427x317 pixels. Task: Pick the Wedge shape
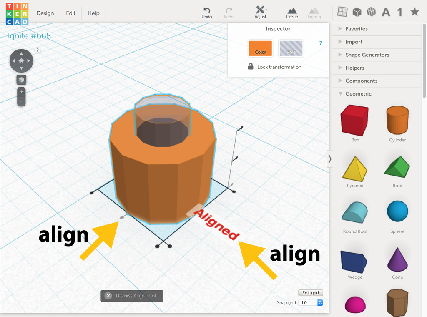click(x=354, y=262)
